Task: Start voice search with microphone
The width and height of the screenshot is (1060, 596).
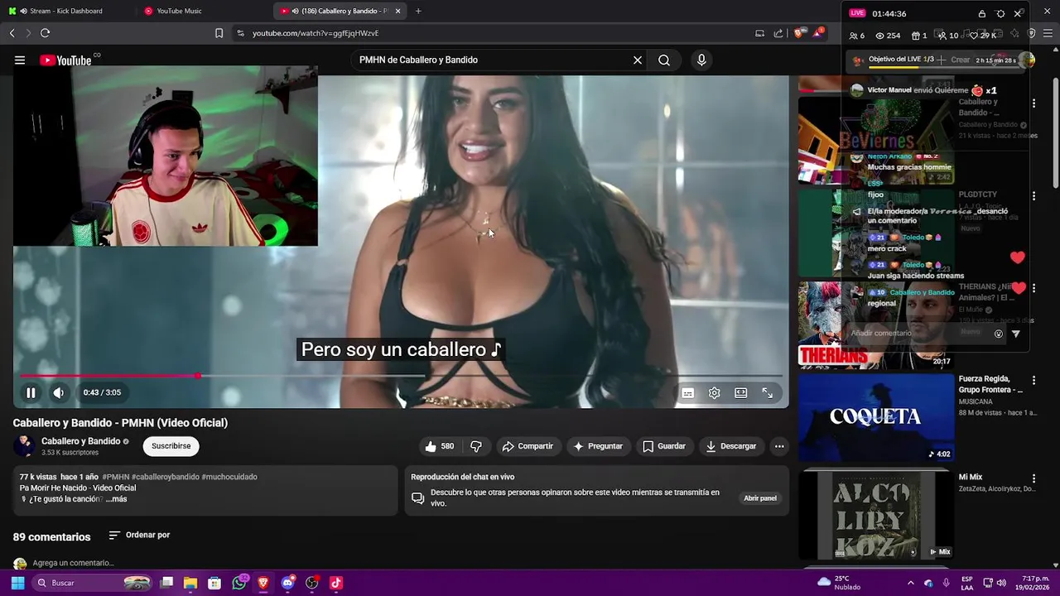Action: click(x=701, y=60)
